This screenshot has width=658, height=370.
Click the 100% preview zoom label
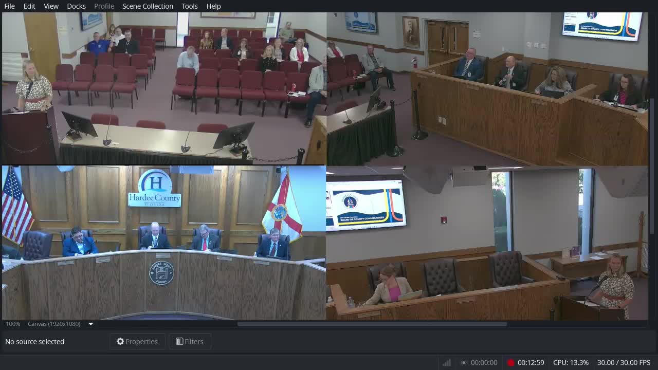coord(13,324)
